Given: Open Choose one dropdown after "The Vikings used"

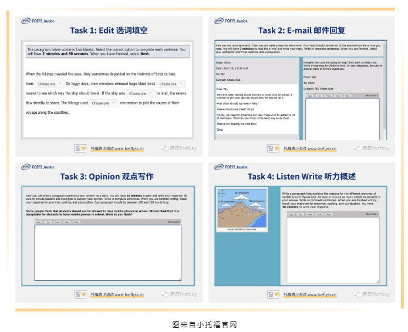Looking at the screenshot, I should [x=103, y=103].
